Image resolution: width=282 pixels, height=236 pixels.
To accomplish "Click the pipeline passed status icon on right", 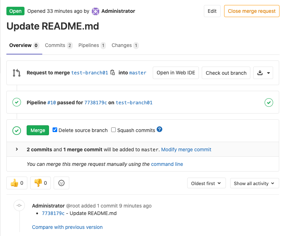I will (269, 103).
